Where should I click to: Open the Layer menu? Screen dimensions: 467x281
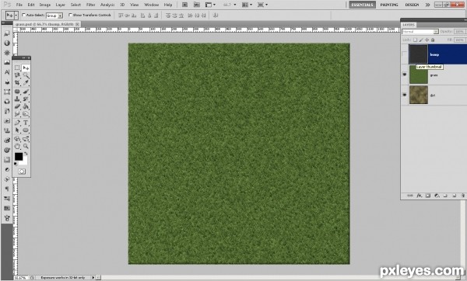(x=61, y=5)
